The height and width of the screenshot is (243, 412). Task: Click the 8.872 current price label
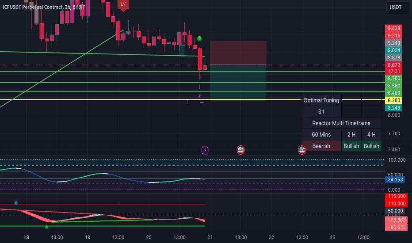[x=393, y=65]
